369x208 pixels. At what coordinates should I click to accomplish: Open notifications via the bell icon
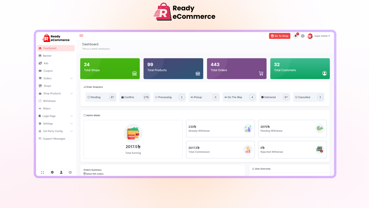pyautogui.click(x=295, y=36)
